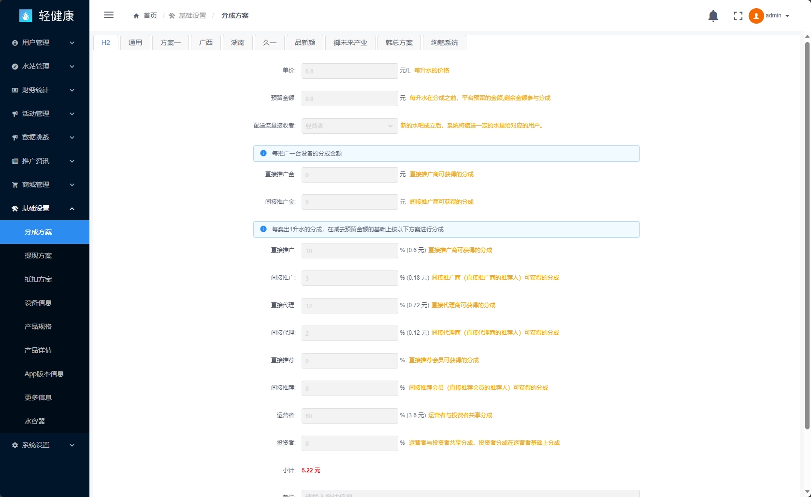Click info icon in 每推广一台设备 notice
Screen dimensions: 811x497
pyautogui.click(x=263, y=153)
